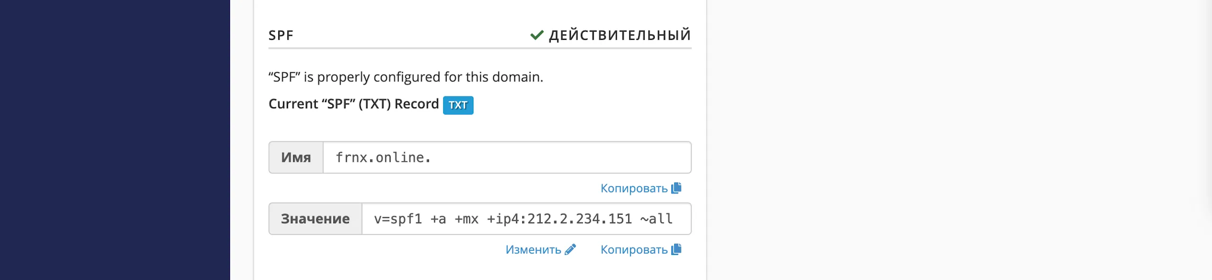The width and height of the screenshot is (1212, 280).
Task: Select the Имя label of the name row
Action: [296, 157]
